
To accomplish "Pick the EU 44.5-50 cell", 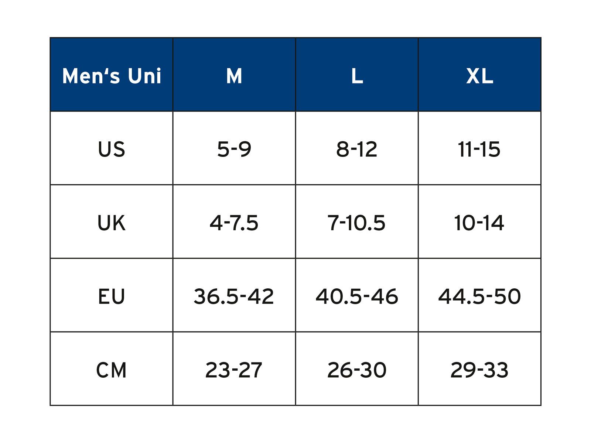I will pos(479,296).
